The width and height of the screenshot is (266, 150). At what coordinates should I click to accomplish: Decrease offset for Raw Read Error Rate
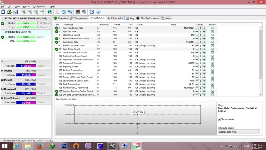pyautogui.click(x=197, y=28)
